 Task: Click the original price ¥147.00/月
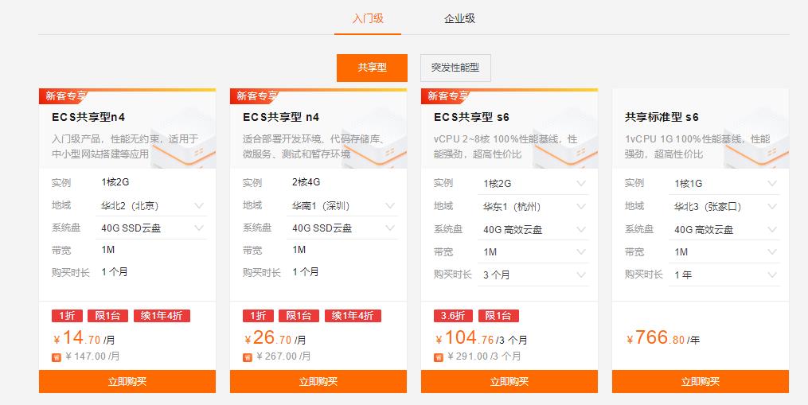92,356
